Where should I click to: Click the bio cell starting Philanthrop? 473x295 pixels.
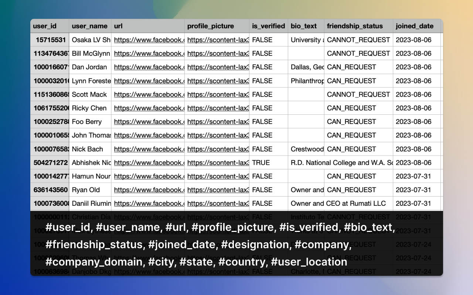coord(306,81)
